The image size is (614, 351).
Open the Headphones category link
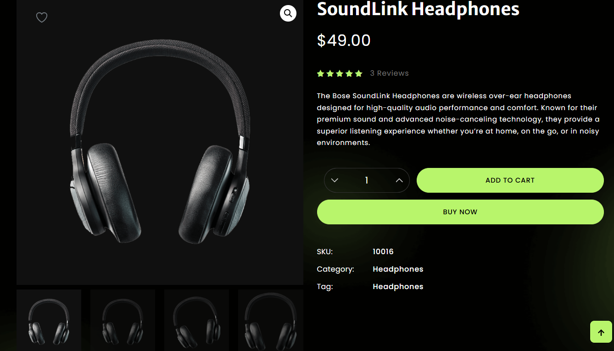pos(398,269)
